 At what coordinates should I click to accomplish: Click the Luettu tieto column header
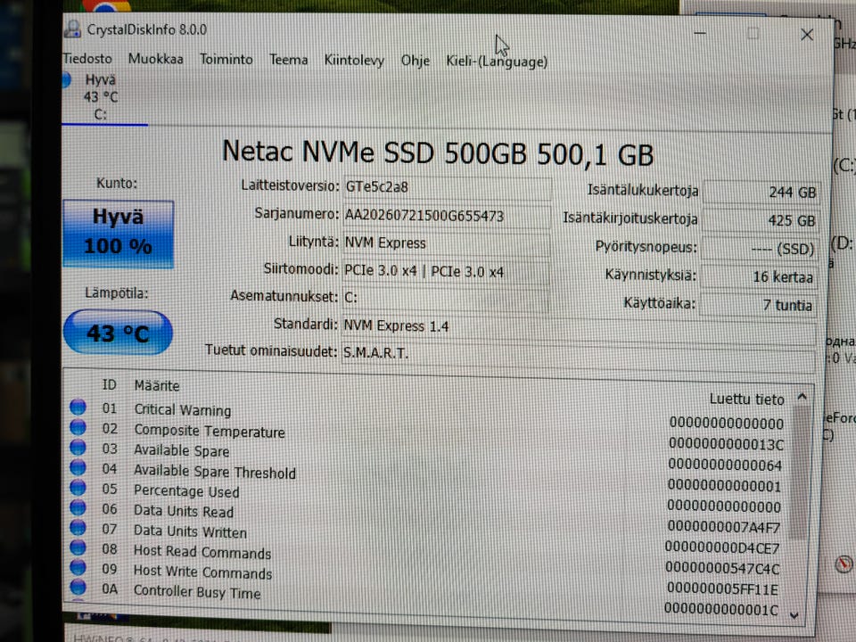click(746, 399)
